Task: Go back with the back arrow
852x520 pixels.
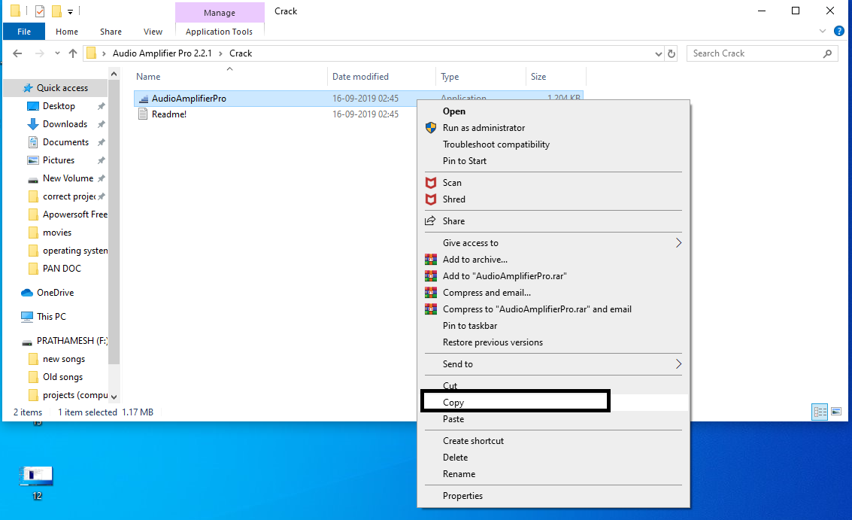Action: [x=17, y=53]
